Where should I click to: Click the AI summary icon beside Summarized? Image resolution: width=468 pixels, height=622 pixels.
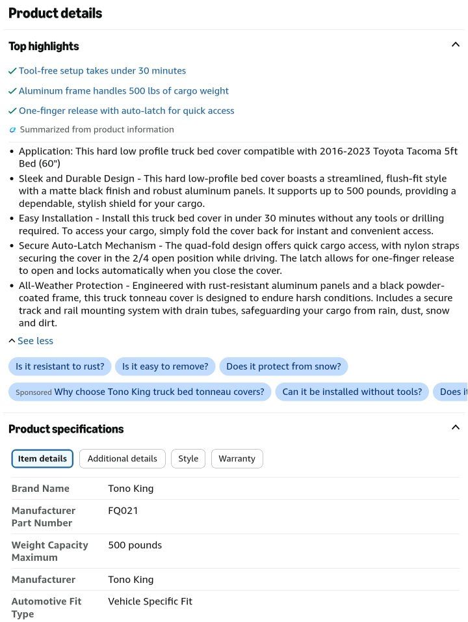(x=13, y=129)
